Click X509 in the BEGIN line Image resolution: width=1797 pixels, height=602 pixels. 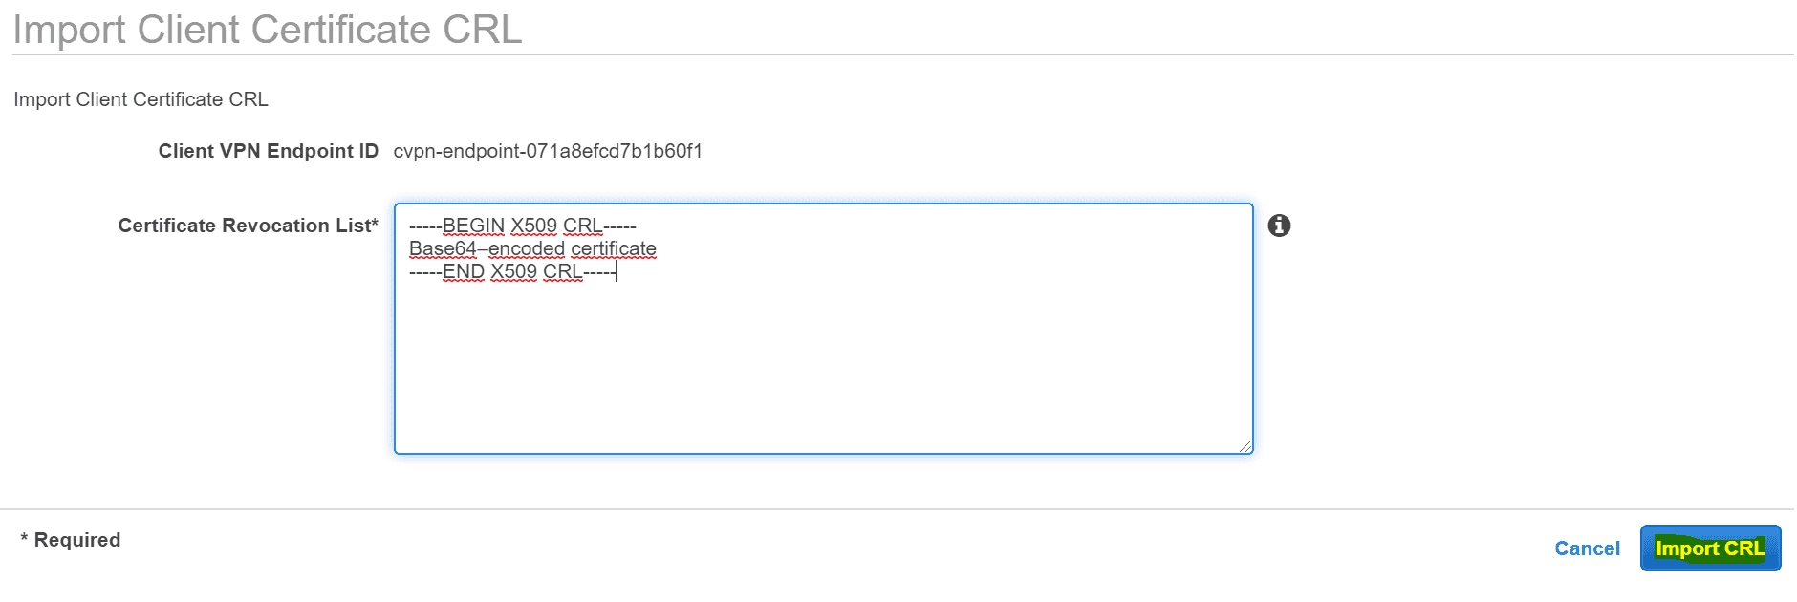click(533, 226)
